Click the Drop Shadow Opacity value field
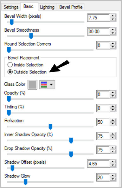122x188 pixels. (x=103, y=150)
